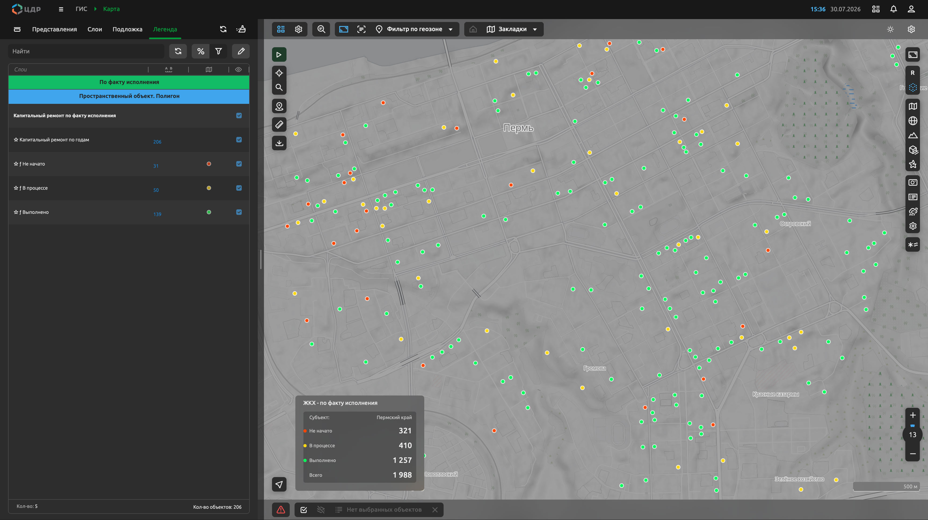Viewport: 928px width, 520px height.
Task: Click the zoom in plus button
Action: pyautogui.click(x=912, y=415)
